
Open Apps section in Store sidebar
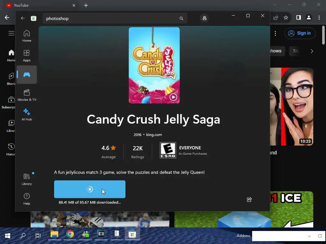click(27, 56)
